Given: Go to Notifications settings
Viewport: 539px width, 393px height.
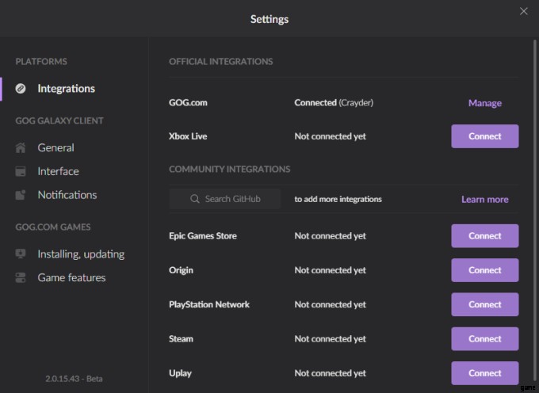Looking at the screenshot, I should coord(67,195).
